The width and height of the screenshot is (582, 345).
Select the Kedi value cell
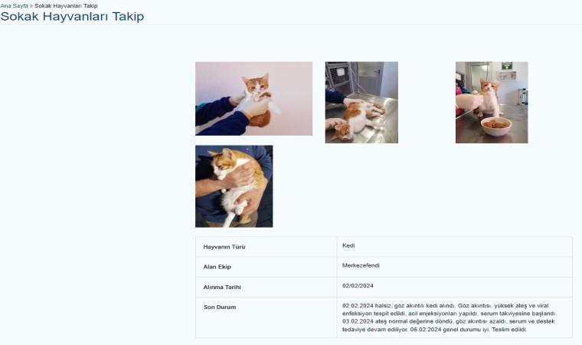(454, 246)
